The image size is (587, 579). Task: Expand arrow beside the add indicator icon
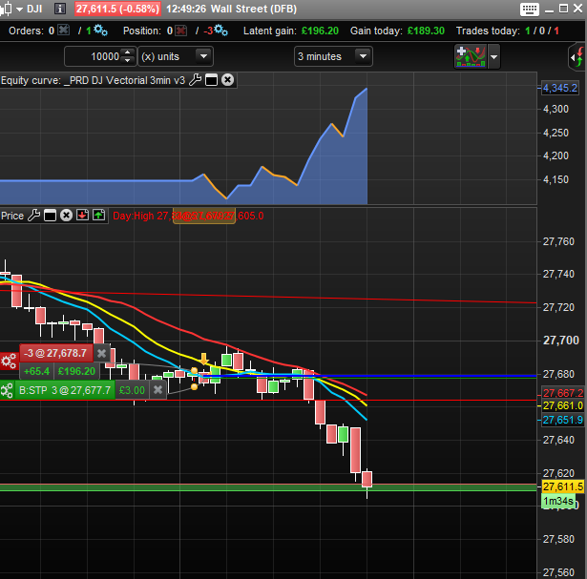494,57
